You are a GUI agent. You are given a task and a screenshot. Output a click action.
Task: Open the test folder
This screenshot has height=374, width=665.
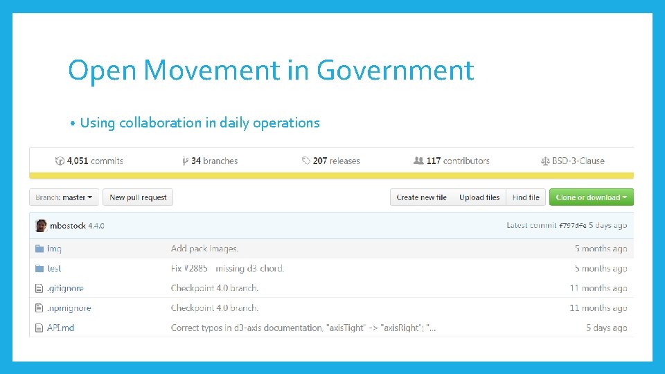click(x=54, y=269)
